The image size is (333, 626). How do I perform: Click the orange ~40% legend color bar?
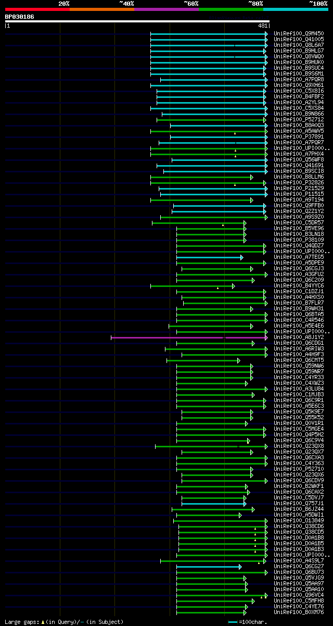coord(101,9)
